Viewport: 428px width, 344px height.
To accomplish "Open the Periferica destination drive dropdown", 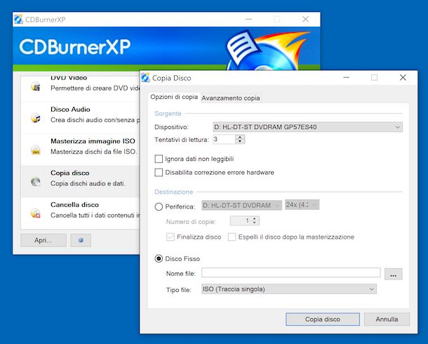I will 241,205.
